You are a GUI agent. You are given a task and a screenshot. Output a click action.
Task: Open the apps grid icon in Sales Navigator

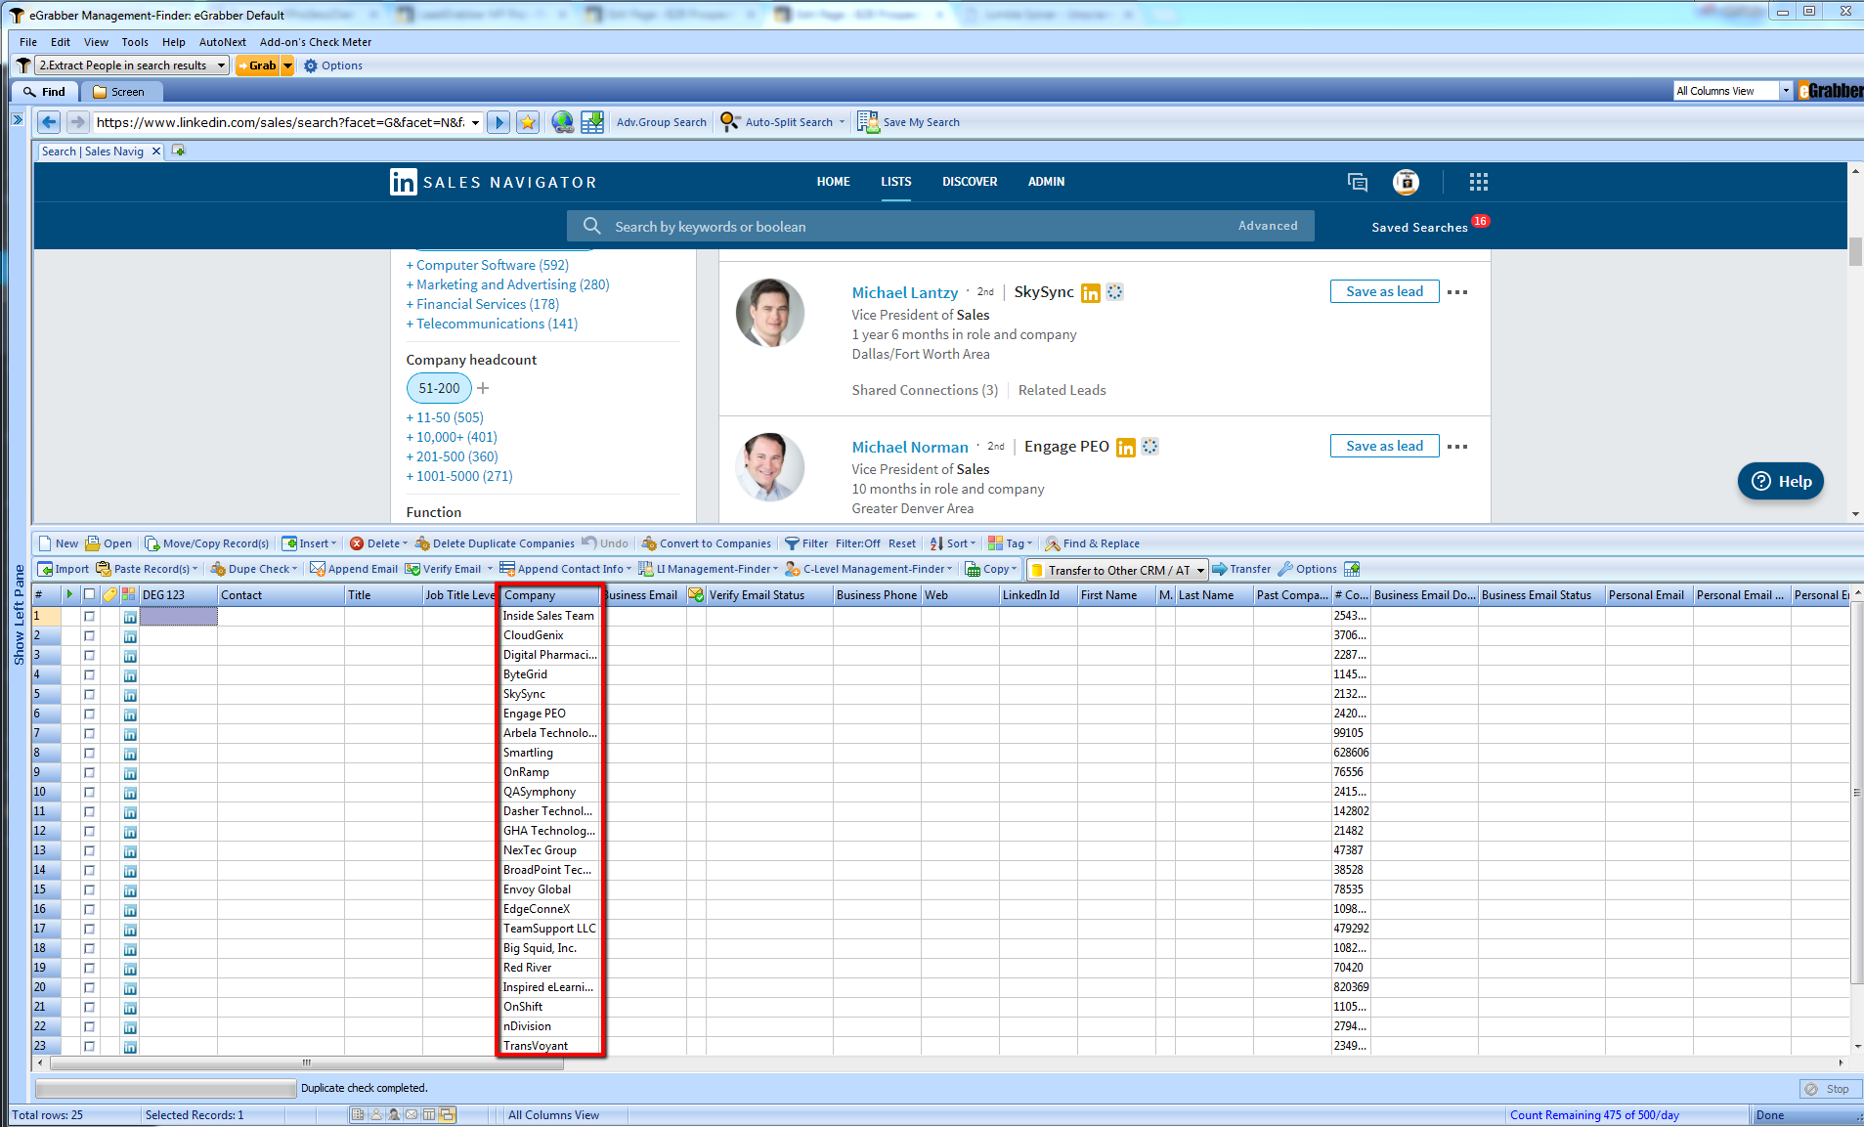1478,182
